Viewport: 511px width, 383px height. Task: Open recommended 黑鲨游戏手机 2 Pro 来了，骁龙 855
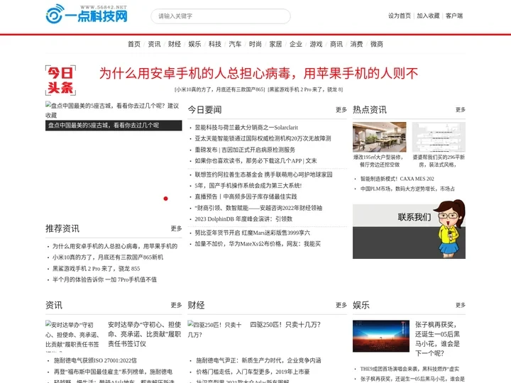[96, 269]
